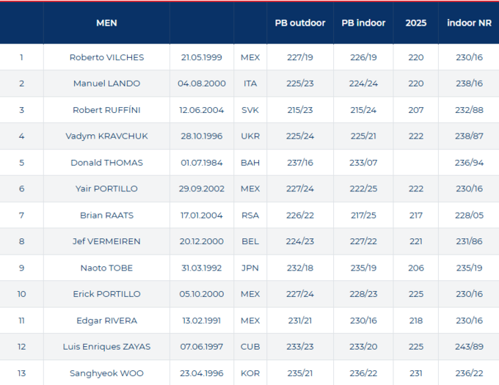This screenshot has width=499, height=385.
Task: Choose Brian RAATS from the table
Action: 106,216
